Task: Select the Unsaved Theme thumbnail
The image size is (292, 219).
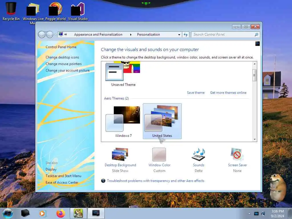Action: point(123,74)
